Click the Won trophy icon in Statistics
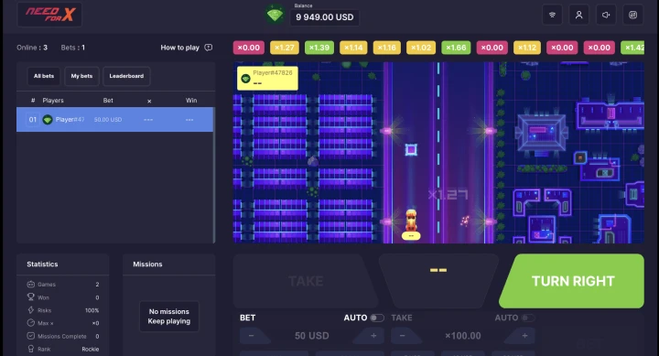Image resolution: width=659 pixels, height=356 pixels. 31,297
